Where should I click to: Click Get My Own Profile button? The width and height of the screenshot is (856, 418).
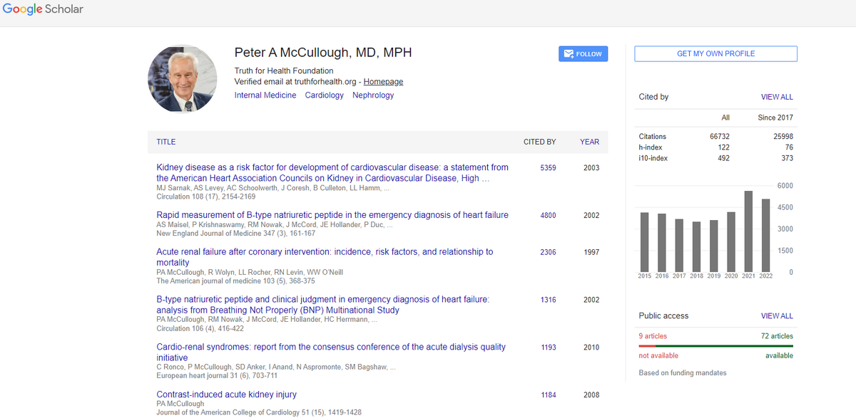click(715, 53)
